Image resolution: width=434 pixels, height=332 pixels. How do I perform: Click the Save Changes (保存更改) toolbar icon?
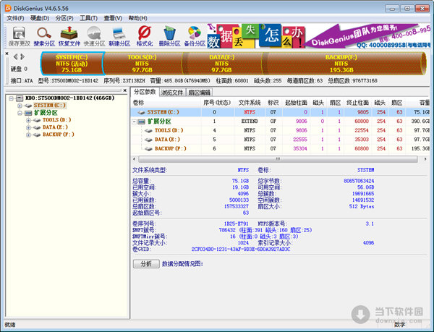(19, 36)
